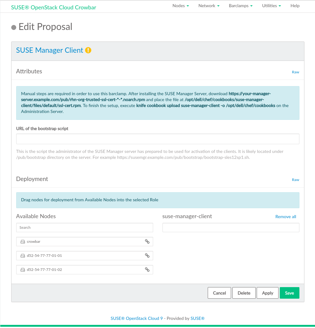Switch Deployment section to Raw view
315x328 pixels.
(295, 180)
